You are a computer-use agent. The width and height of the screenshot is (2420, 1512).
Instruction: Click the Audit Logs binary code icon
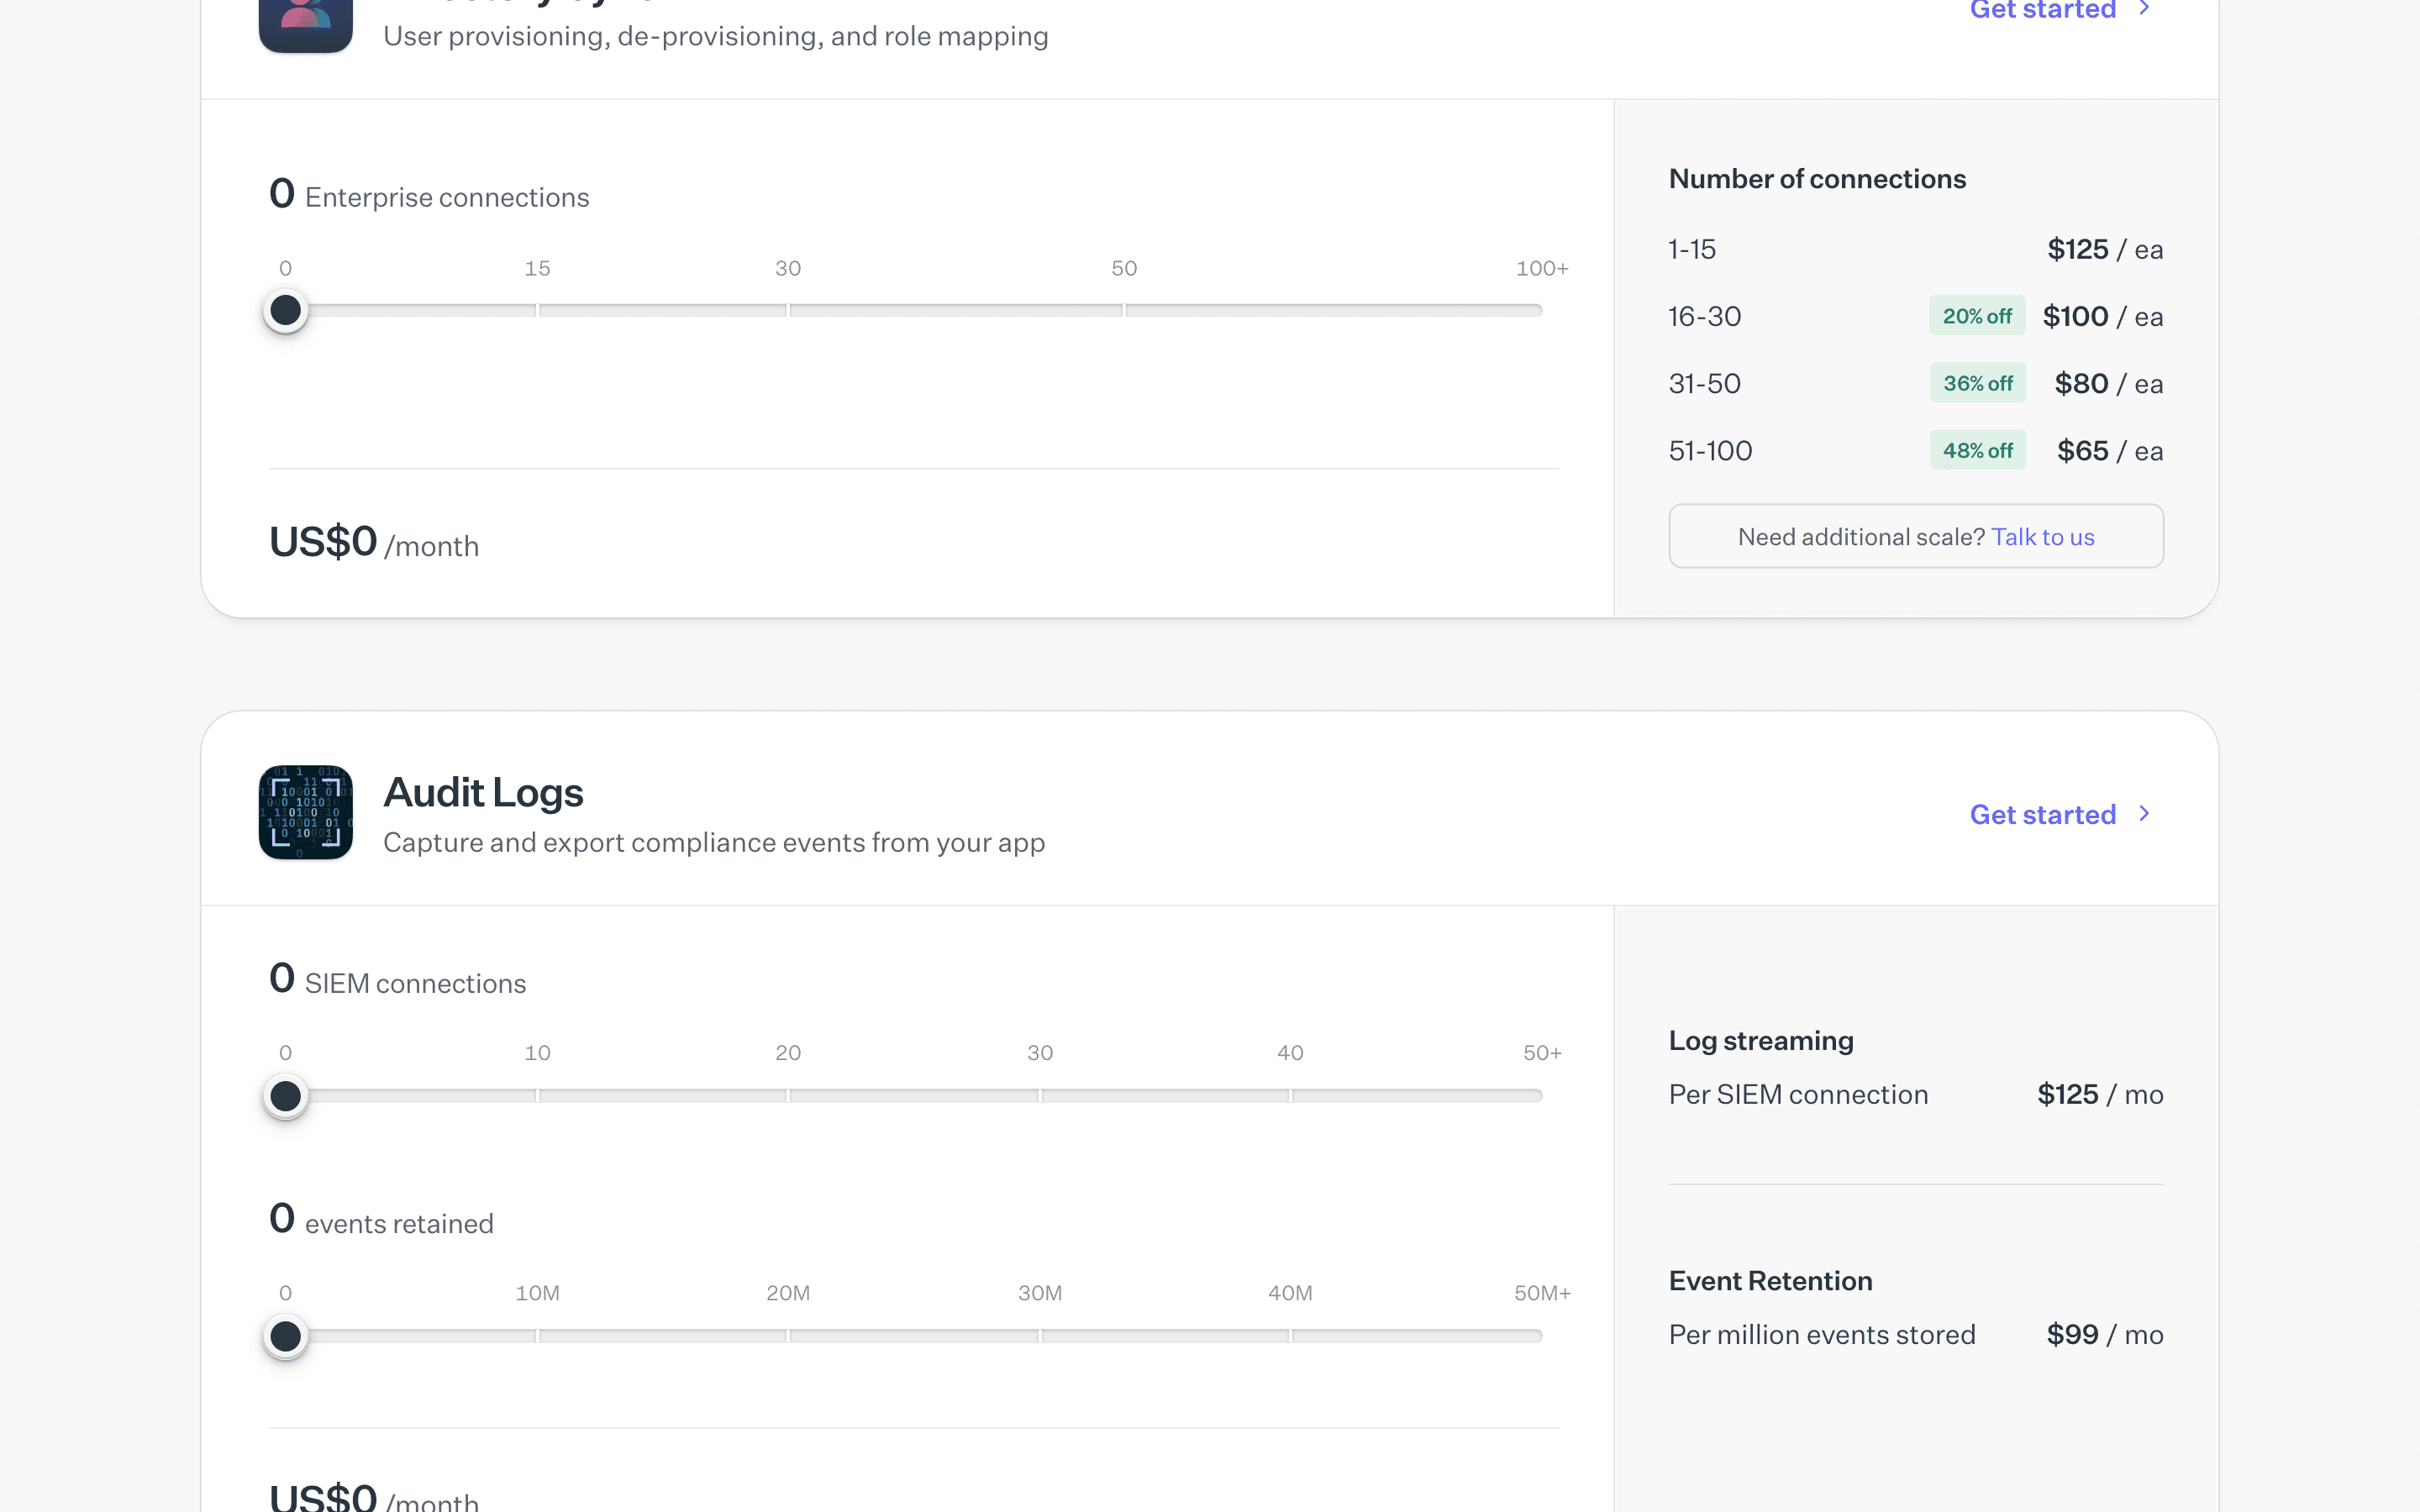point(305,812)
